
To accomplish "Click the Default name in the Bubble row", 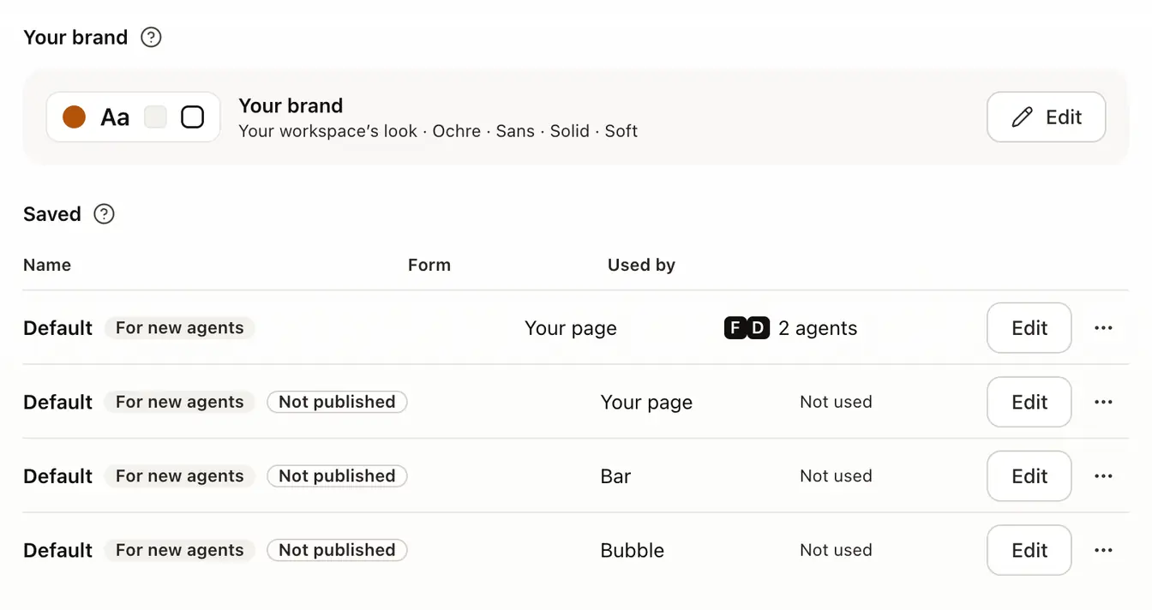I will coord(57,550).
